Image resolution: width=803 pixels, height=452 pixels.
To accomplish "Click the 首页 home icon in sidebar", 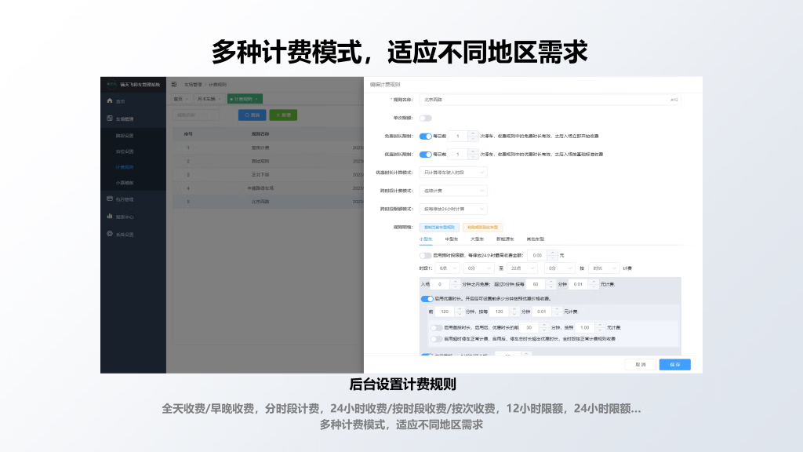I will 109,101.
